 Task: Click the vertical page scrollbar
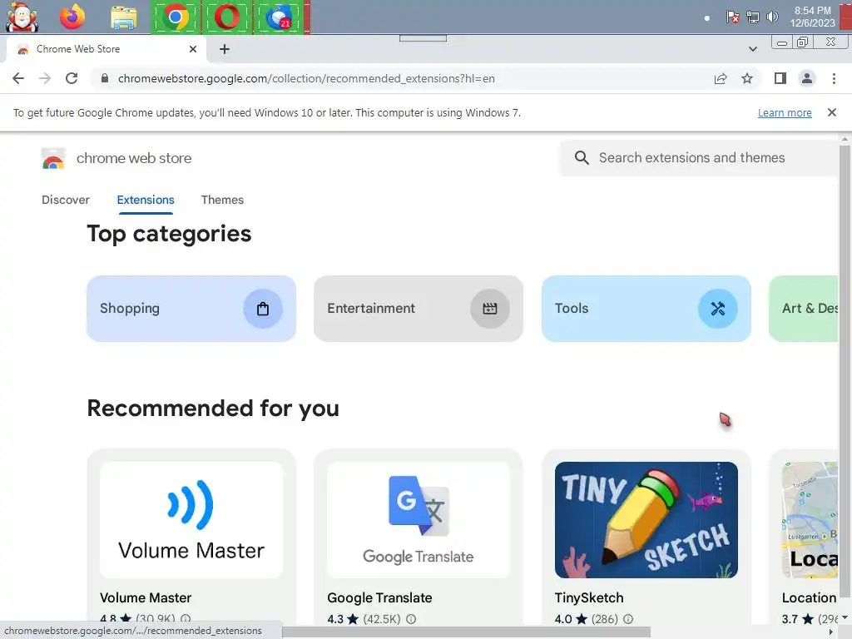tap(845, 369)
